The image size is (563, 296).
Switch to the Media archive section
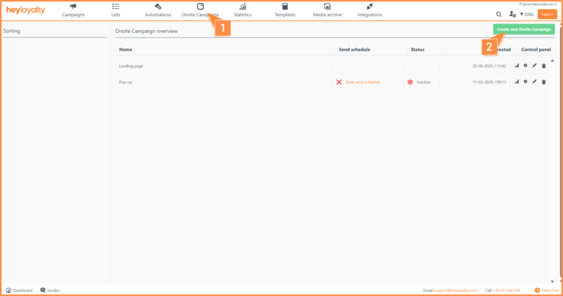tap(327, 10)
